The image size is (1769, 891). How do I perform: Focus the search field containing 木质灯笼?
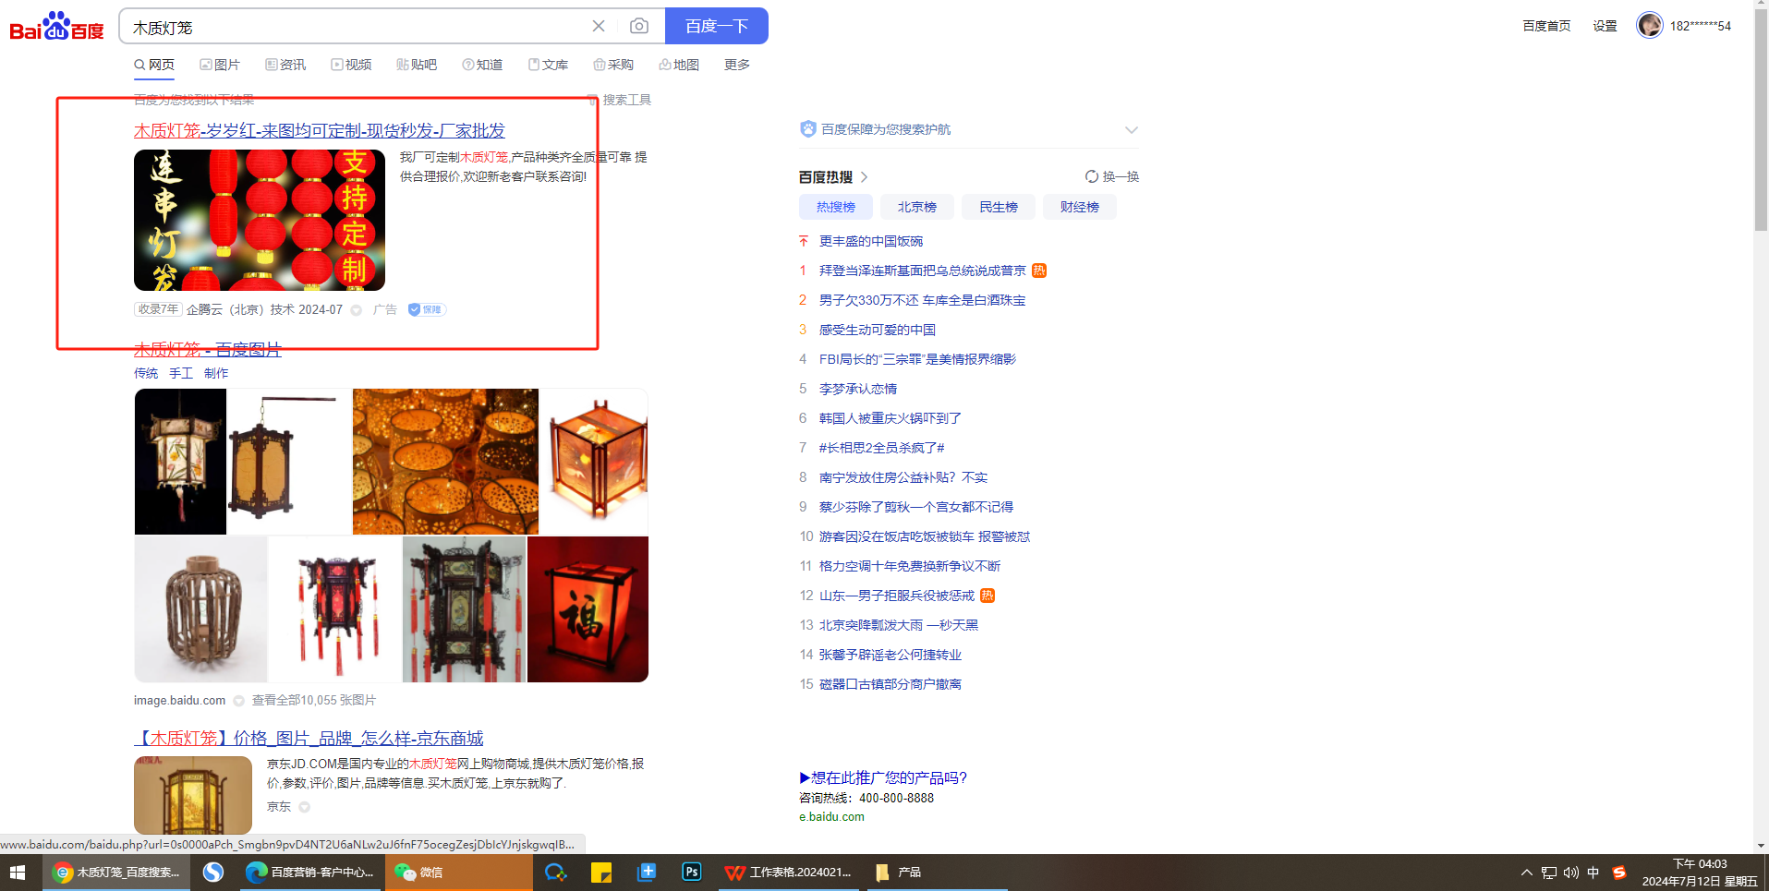tap(356, 27)
